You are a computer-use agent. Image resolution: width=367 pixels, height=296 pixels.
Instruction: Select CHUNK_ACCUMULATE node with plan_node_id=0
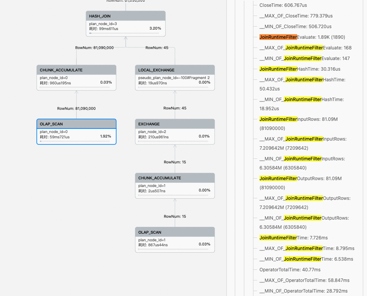point(76,78)
